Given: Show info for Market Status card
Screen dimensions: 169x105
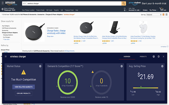Looking at the screenshot, I should point(40,66).
